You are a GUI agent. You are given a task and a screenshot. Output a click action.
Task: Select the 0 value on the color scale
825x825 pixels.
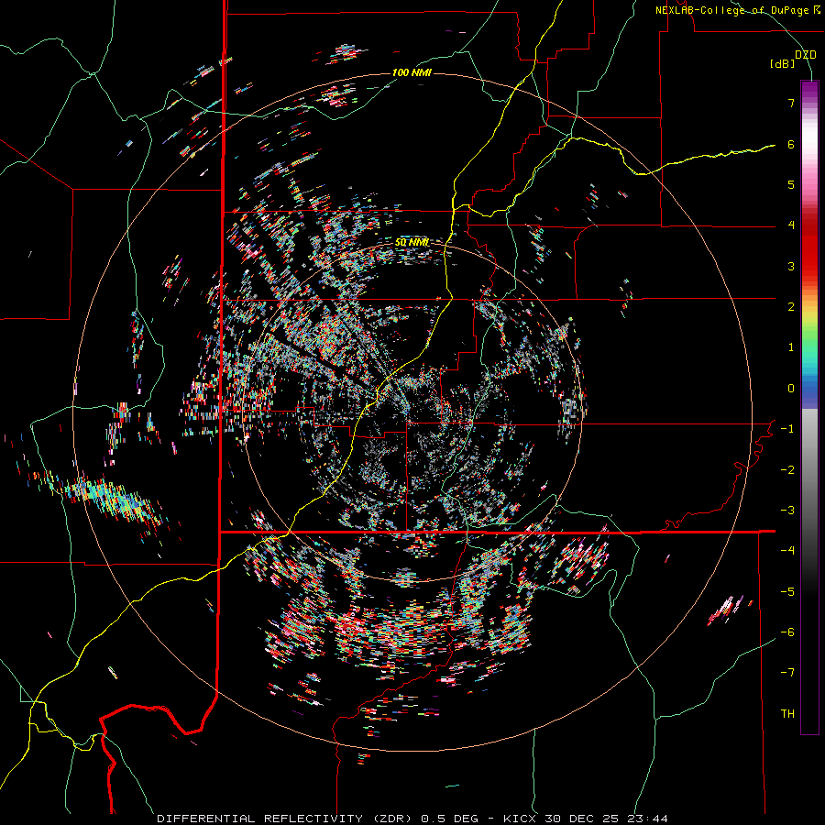coord(791,389)
